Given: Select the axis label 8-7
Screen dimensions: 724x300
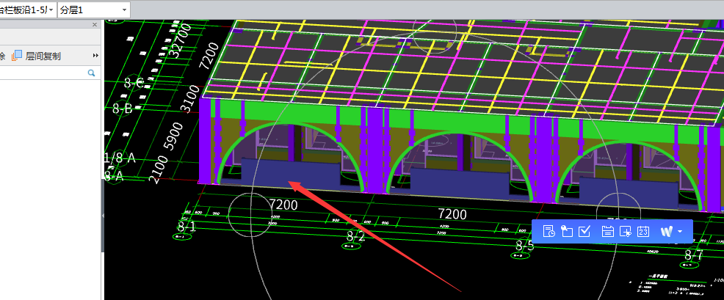Looking at the screenshot, I should [694, 255].
